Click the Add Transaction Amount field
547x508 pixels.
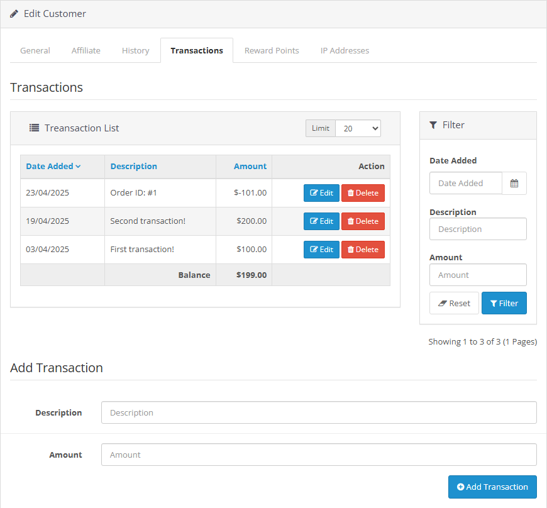coord(319,455)
